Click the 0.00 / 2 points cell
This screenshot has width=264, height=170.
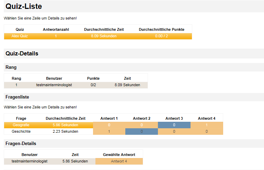click(161, 36)
